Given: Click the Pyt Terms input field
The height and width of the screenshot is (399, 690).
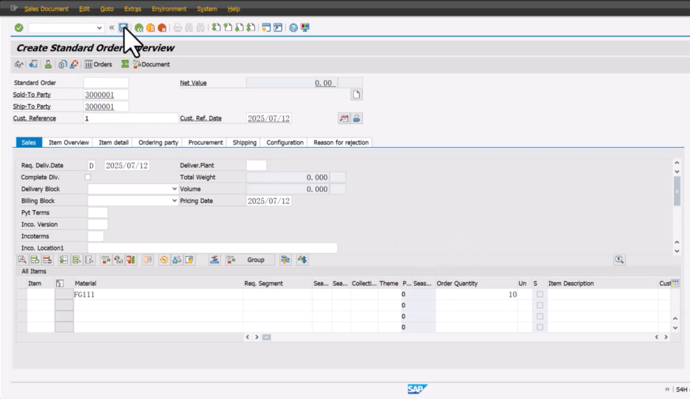Looking at the screenshot, I should click(98, 212).
